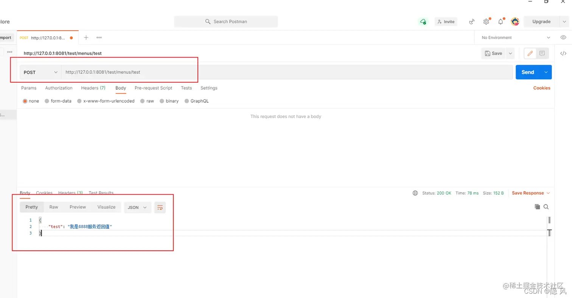Click the request URL input field

287,72
